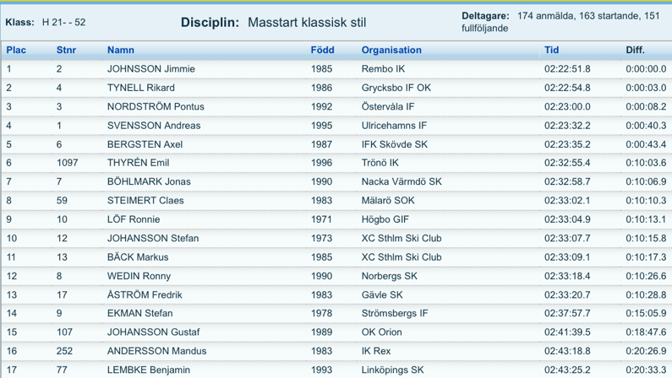
Task: Select TYNELL Rikard name
Action: pyautogui.click(x=141, y=88)
